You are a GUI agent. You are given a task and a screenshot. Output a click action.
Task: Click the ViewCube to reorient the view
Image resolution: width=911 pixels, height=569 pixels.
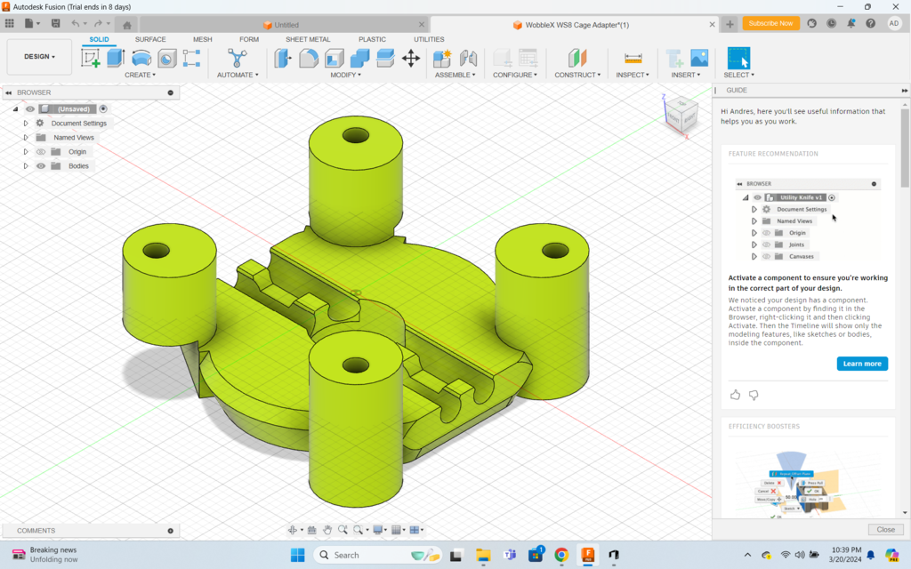(x=681, y=116)
